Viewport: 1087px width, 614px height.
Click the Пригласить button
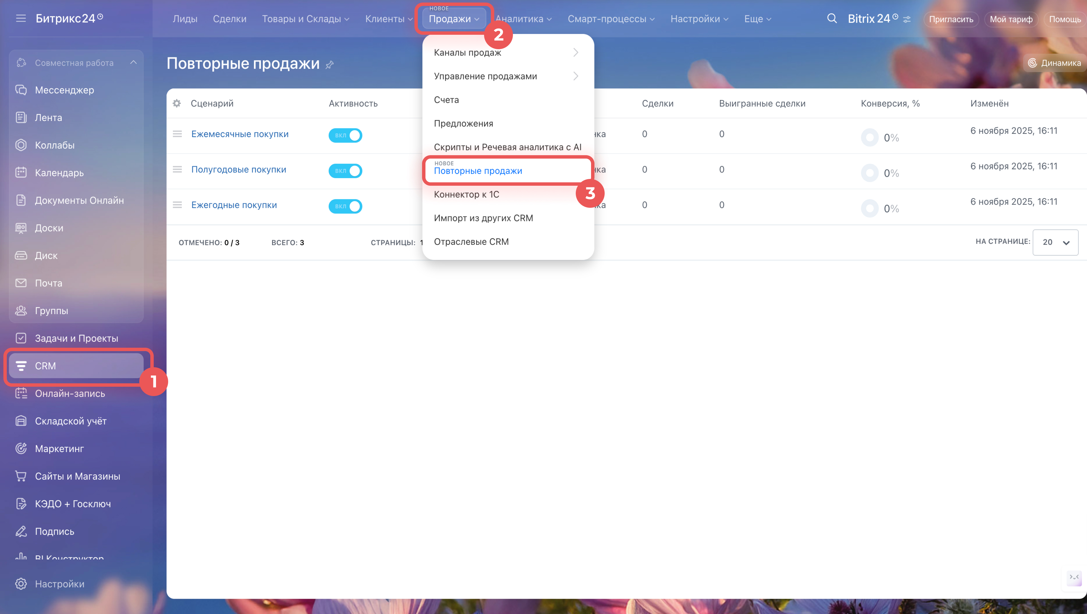pyautogui.click(x=951, y=20)
